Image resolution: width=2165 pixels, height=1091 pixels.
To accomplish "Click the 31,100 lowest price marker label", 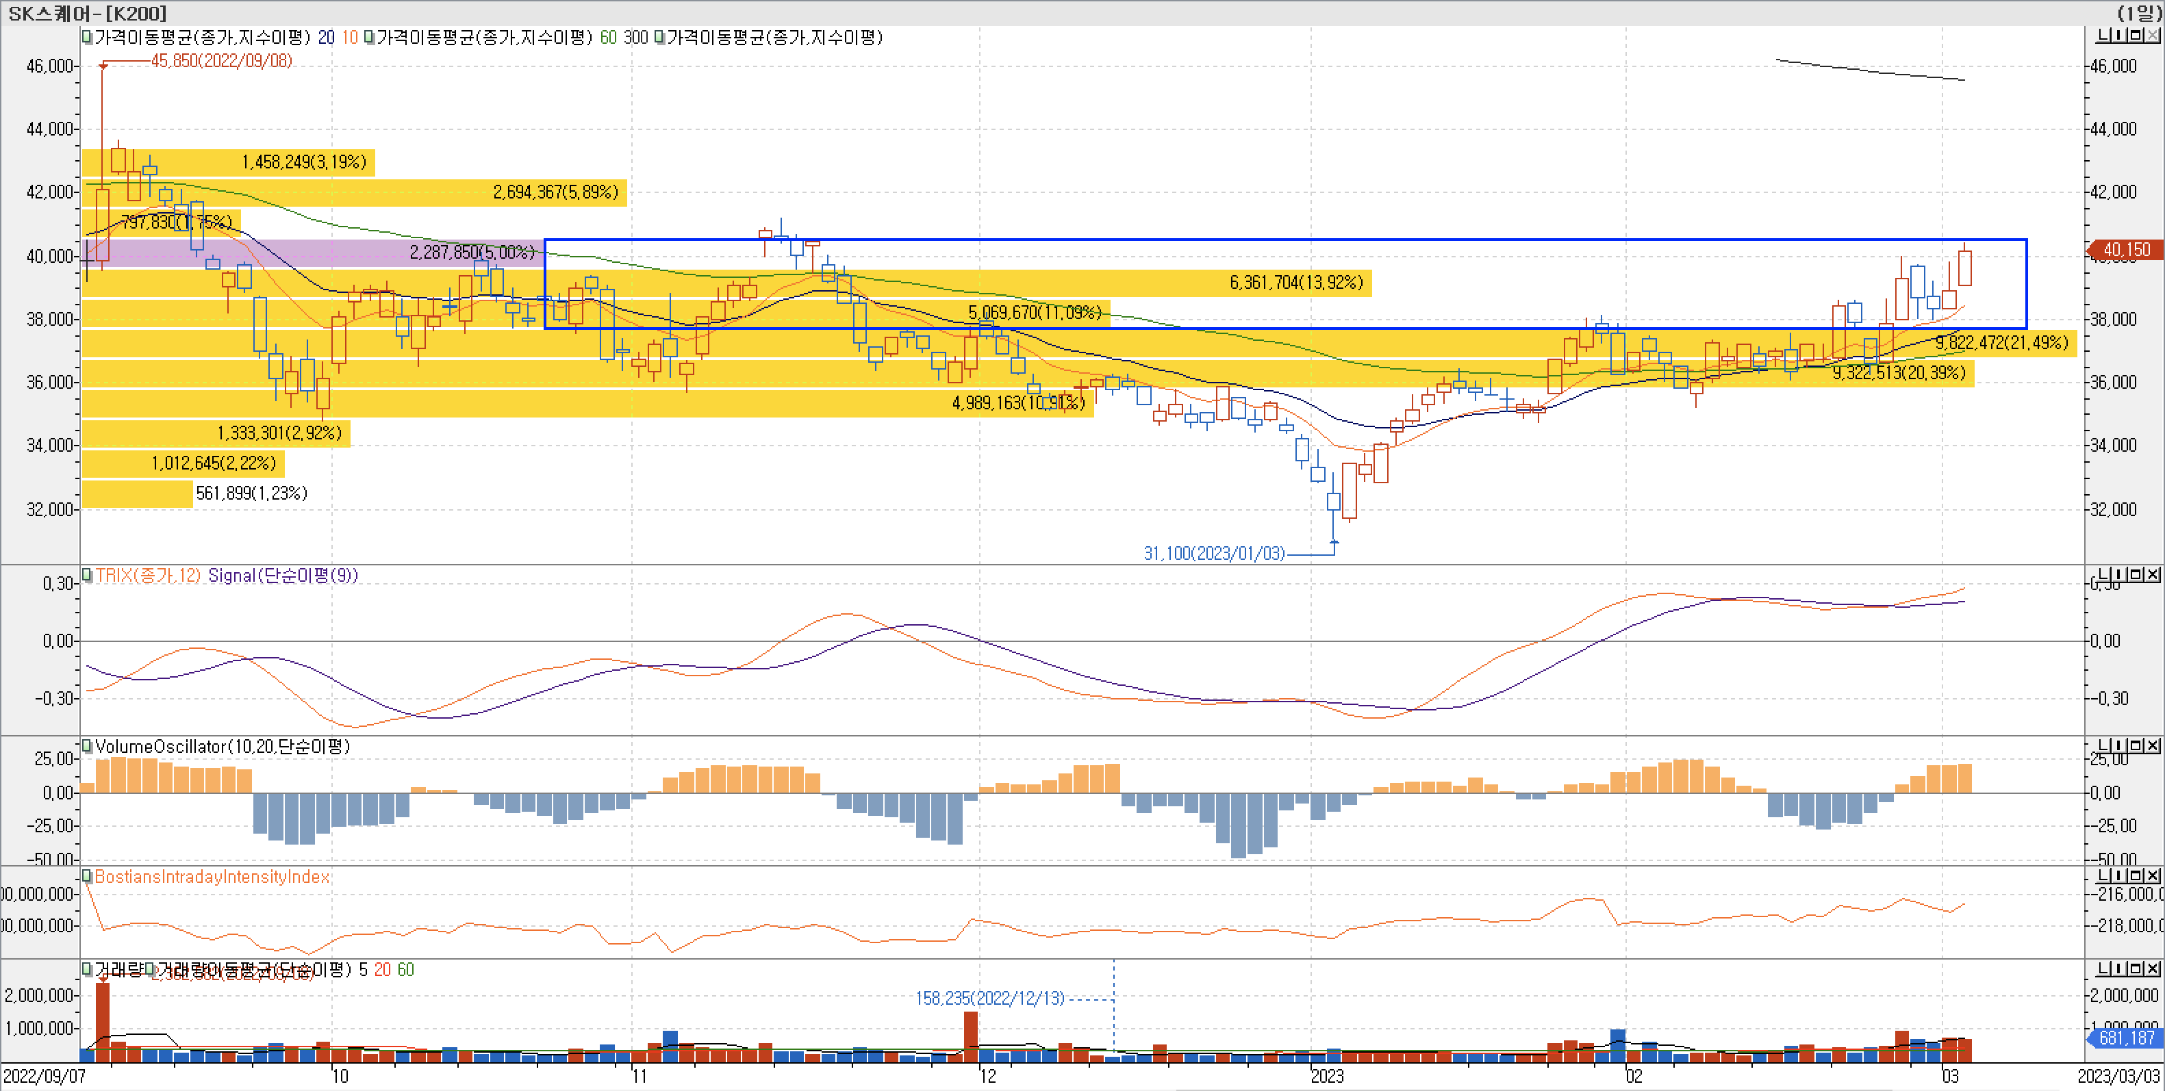I will coord(1213,554).
